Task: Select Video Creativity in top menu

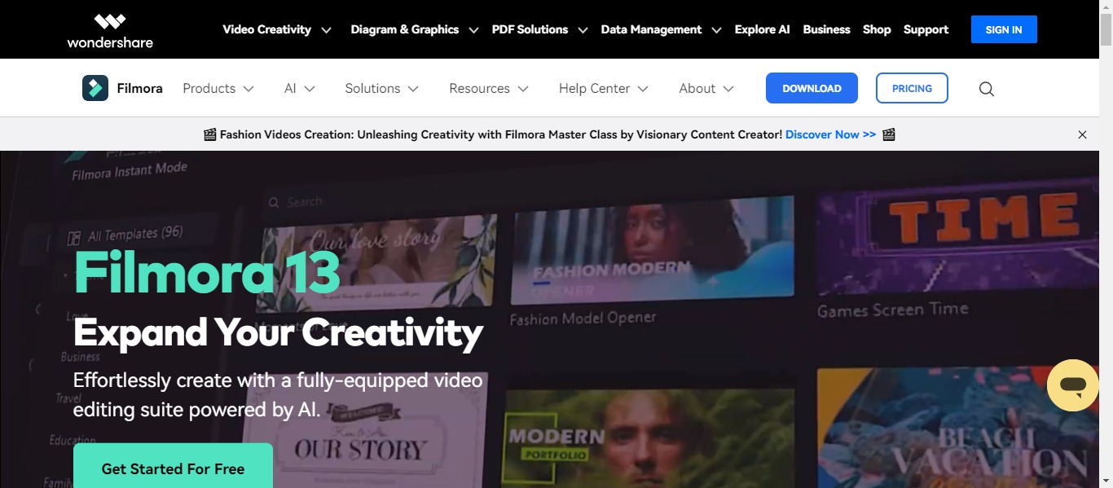Action: pos(266,29)
